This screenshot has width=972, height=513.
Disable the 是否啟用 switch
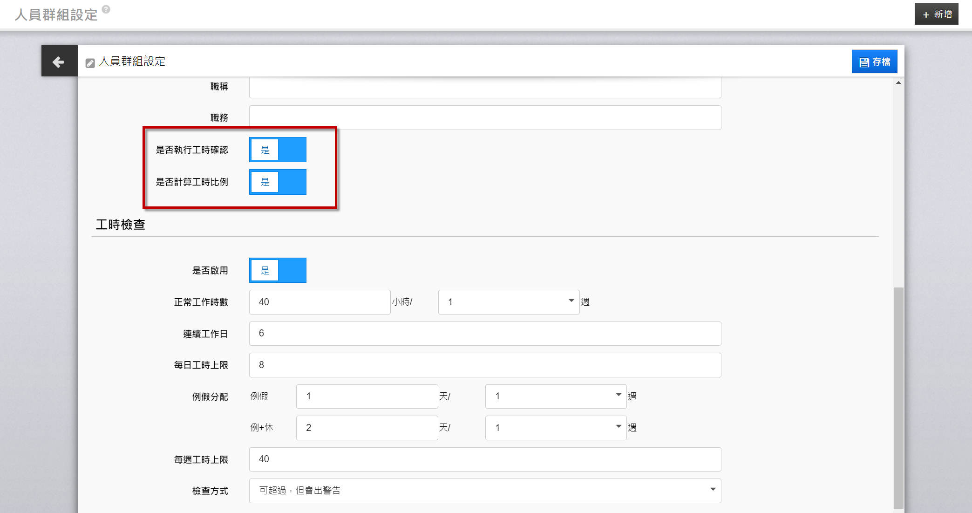point(278,270)
